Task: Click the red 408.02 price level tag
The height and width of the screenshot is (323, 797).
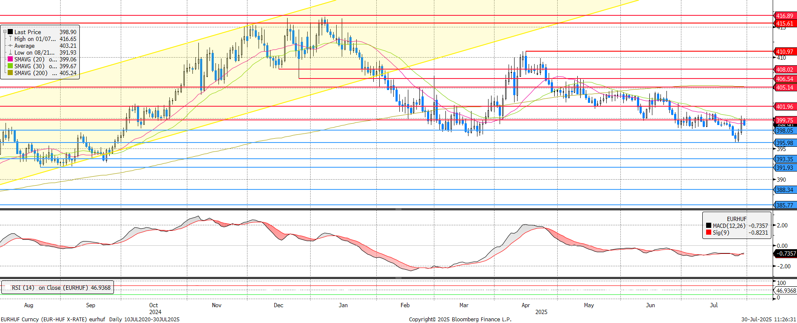Action: (x=784, y=70)
